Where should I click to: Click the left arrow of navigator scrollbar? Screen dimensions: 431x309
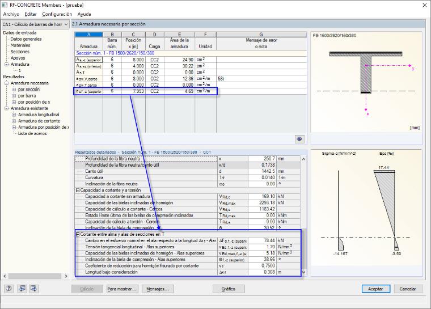5,276
